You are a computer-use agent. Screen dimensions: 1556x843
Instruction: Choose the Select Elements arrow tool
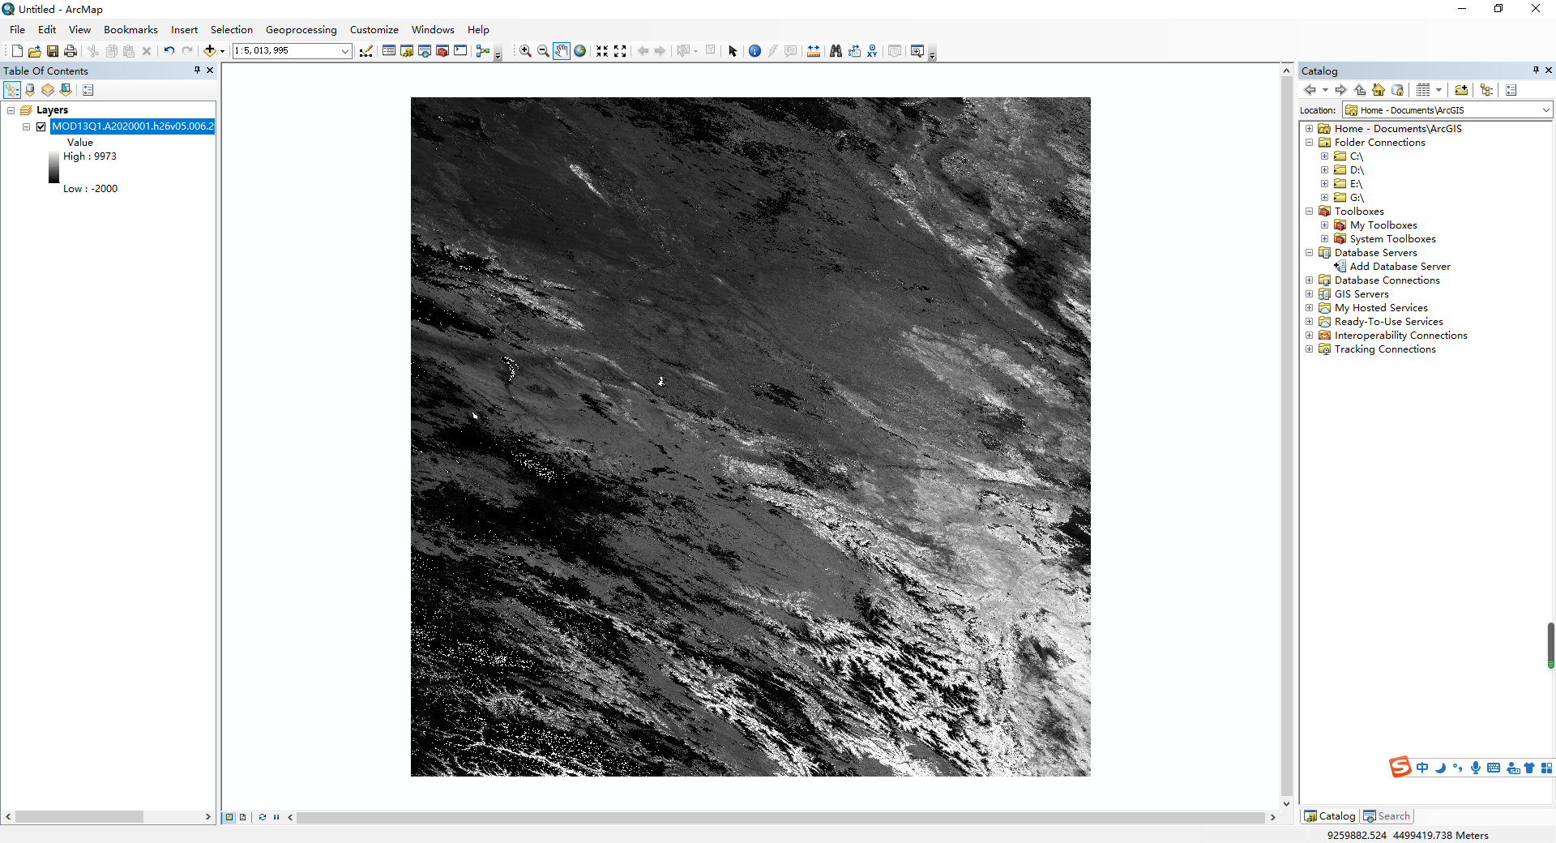(x=733, y=51)
